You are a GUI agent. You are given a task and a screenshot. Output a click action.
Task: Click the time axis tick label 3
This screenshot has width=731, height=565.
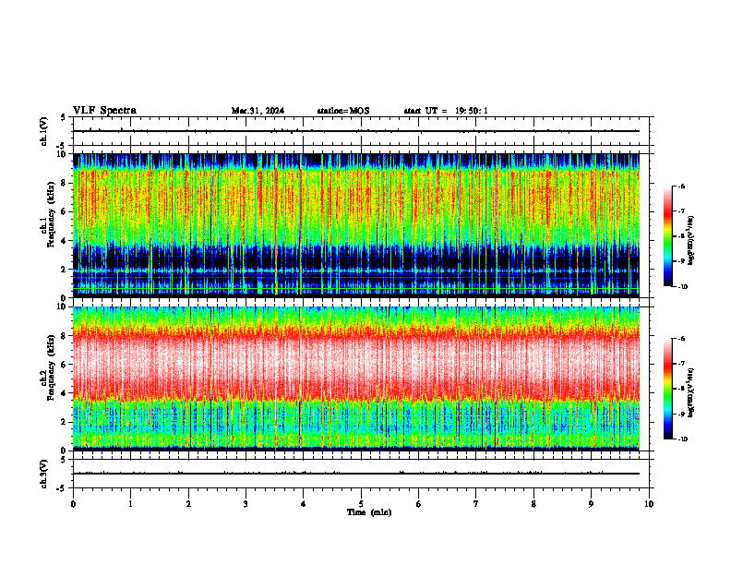(246, 504)
